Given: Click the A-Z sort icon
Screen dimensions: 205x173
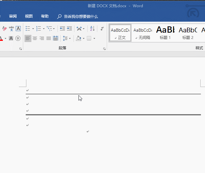Looking at the screenshot, I should tap(92, 29).
